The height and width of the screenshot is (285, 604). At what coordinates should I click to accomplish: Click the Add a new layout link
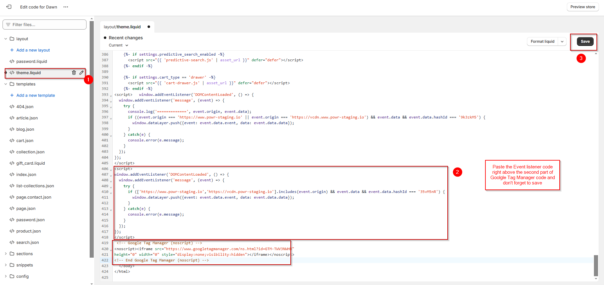tap(33, 50)
